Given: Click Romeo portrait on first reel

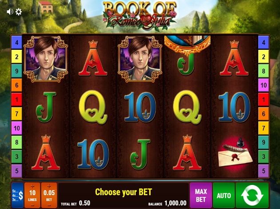Looking at the screenshot, I should point(46,59).
